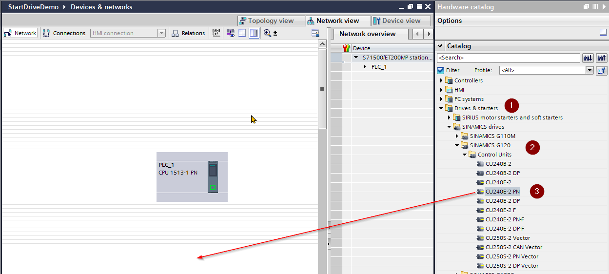Expand the Controllers folder

point(441,80)
